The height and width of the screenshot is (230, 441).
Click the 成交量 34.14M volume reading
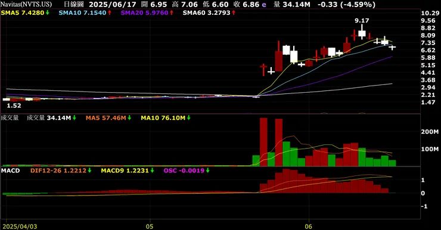[49, 118]
